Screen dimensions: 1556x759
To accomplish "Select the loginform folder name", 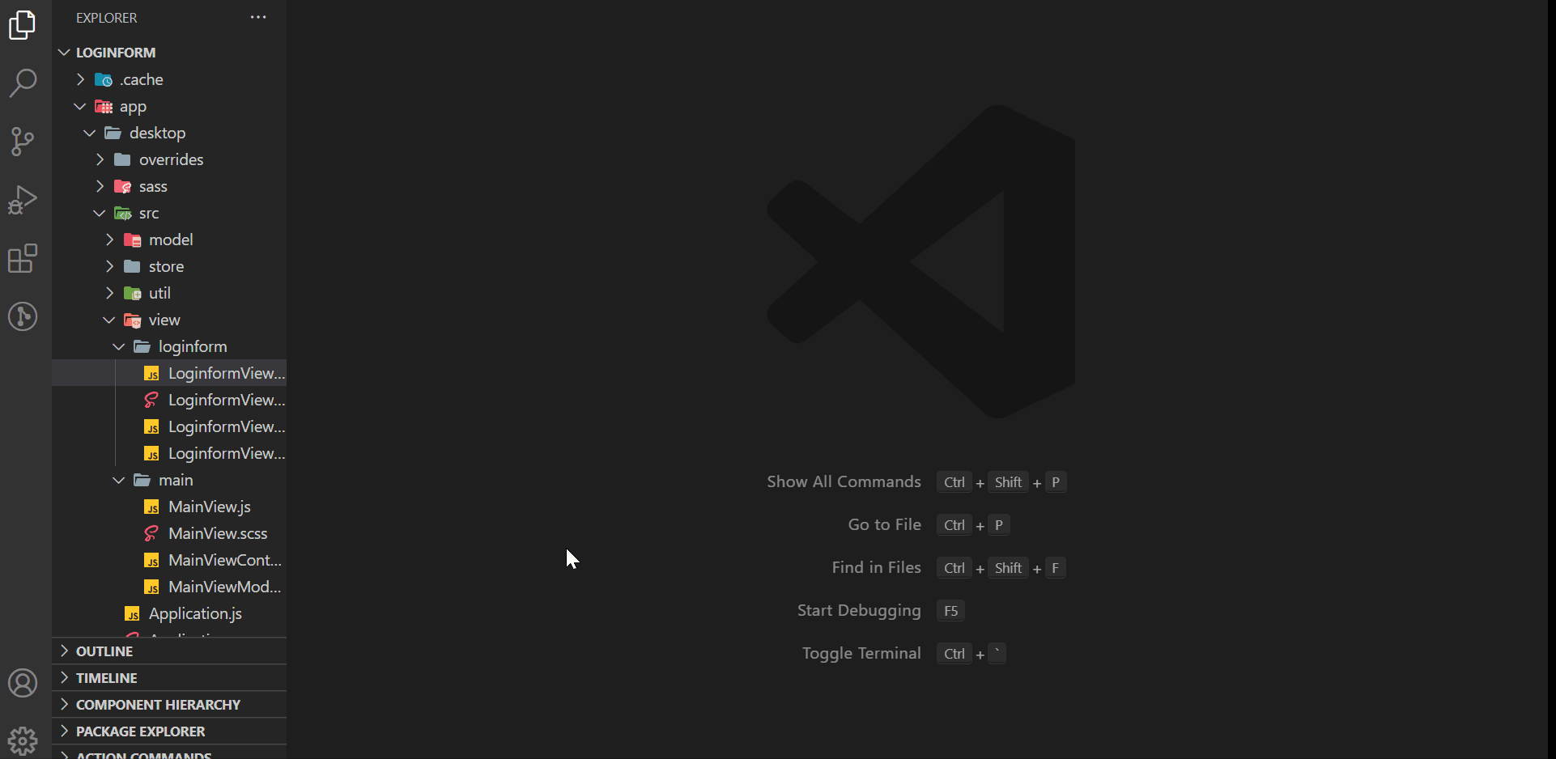I will coord(193,346).
